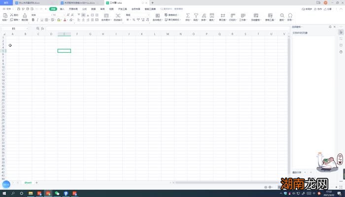Click the Bold formatting icon

click(x=33, y=20)
